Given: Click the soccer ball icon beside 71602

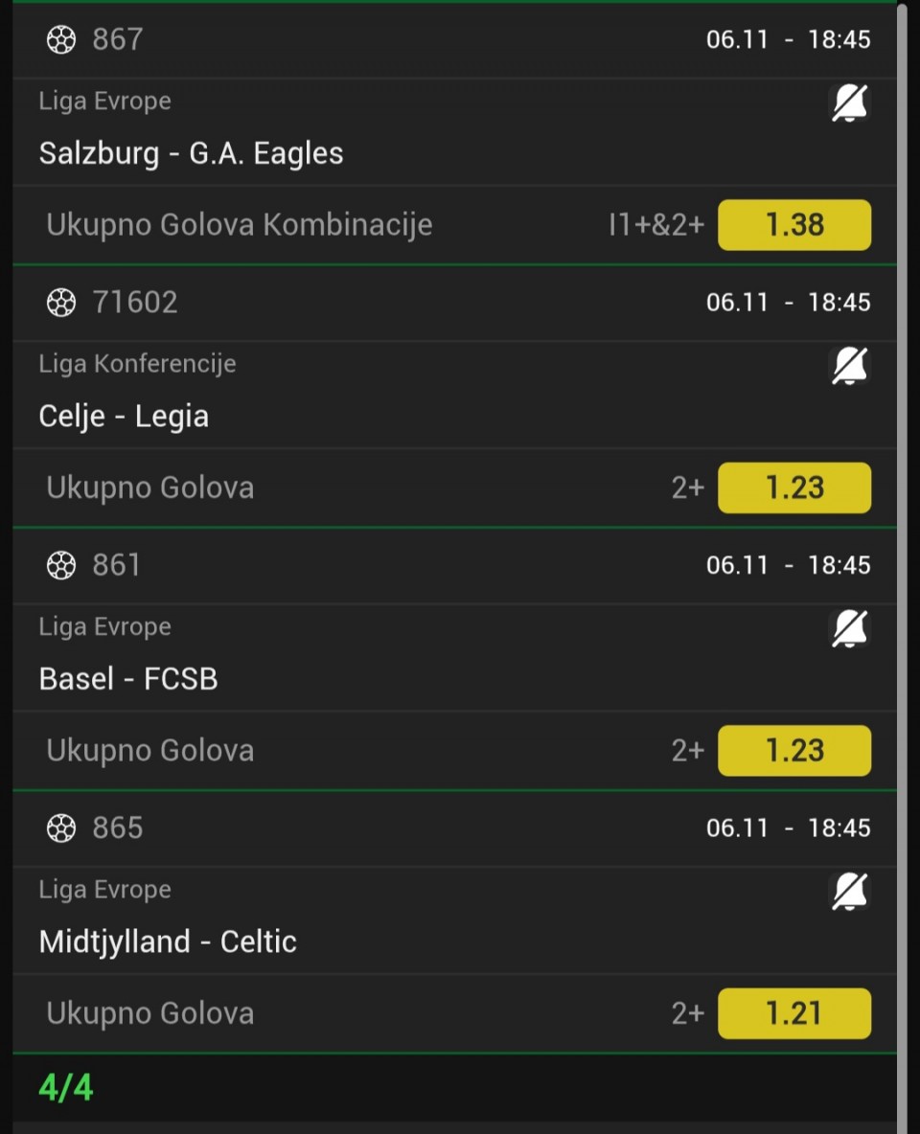Looking at the screenshot, I should click(x=61, y=303).
